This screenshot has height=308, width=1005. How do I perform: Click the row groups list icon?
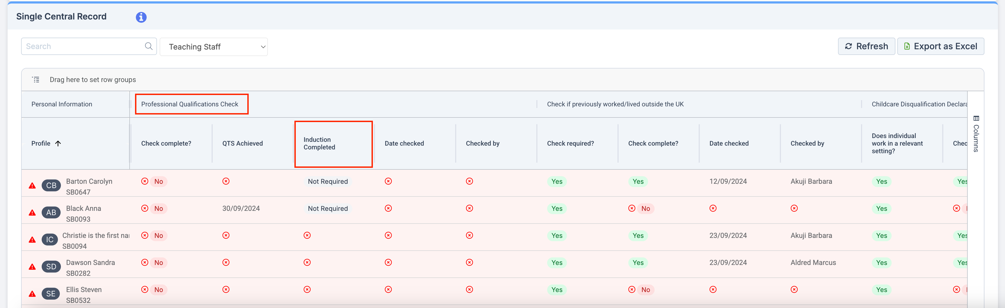[x=36, y=80]
